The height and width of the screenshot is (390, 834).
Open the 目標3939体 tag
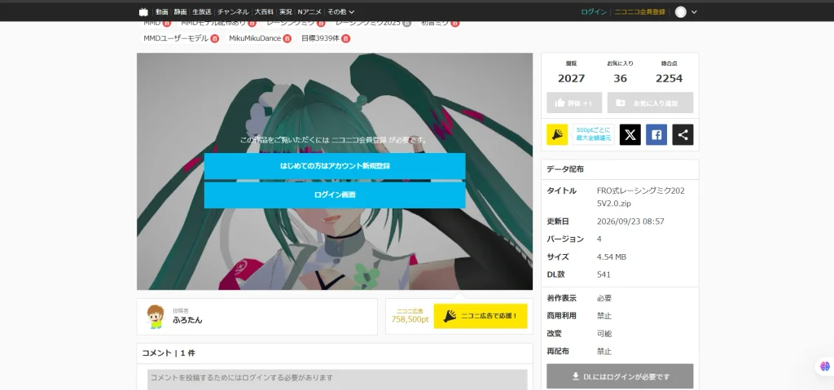320,38
